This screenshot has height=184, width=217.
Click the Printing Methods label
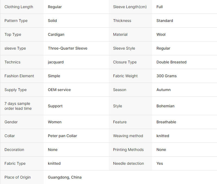pyautogui.click(x=128, y=150)
